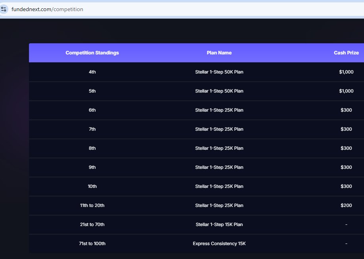
Task: Select the 4th row's Stellar 1-Step 50K Plan
Action: click(x=219, y=72)
